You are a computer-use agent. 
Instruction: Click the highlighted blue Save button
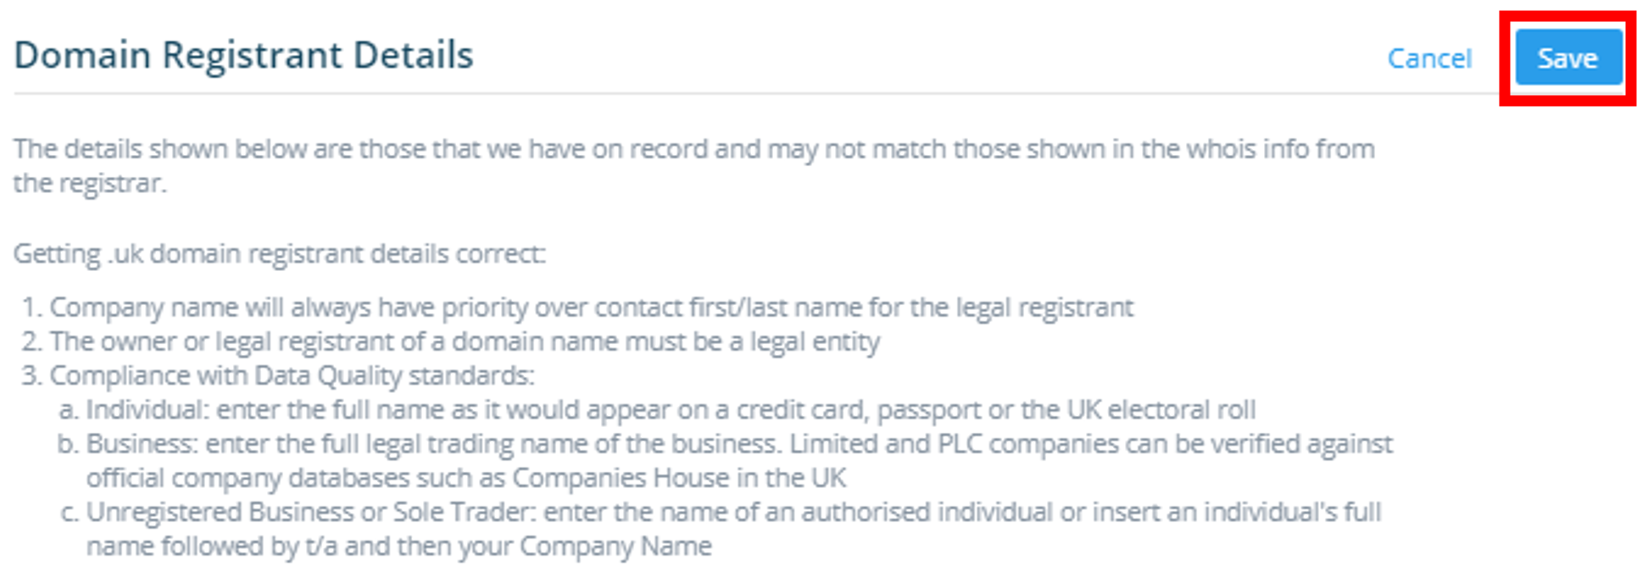coord(1569,58)
